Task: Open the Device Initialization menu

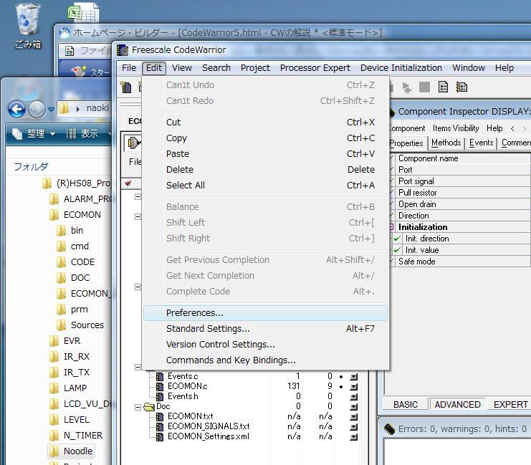Action: (x=401, y=68)
